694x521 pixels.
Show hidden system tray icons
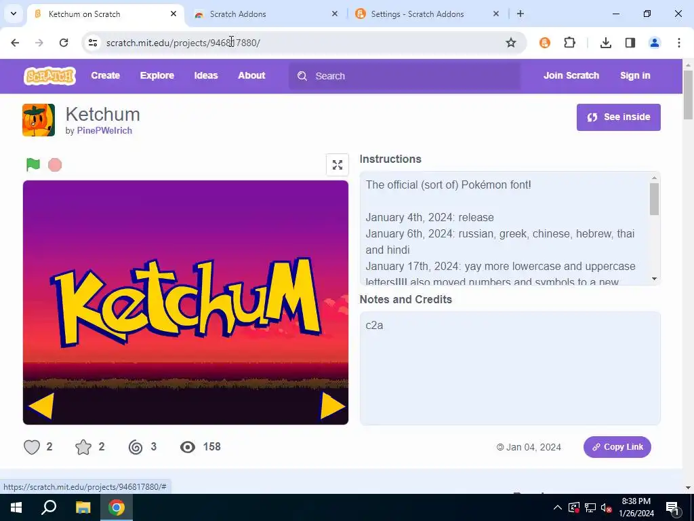(x=557, y=507)
